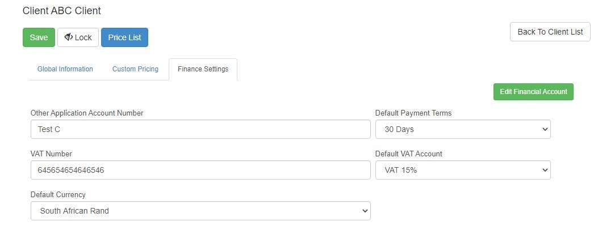Image resolution: width=598 pixels, height=234 pixels.
Task: Click into the VAT Number text box
Action: click(200, 170)
